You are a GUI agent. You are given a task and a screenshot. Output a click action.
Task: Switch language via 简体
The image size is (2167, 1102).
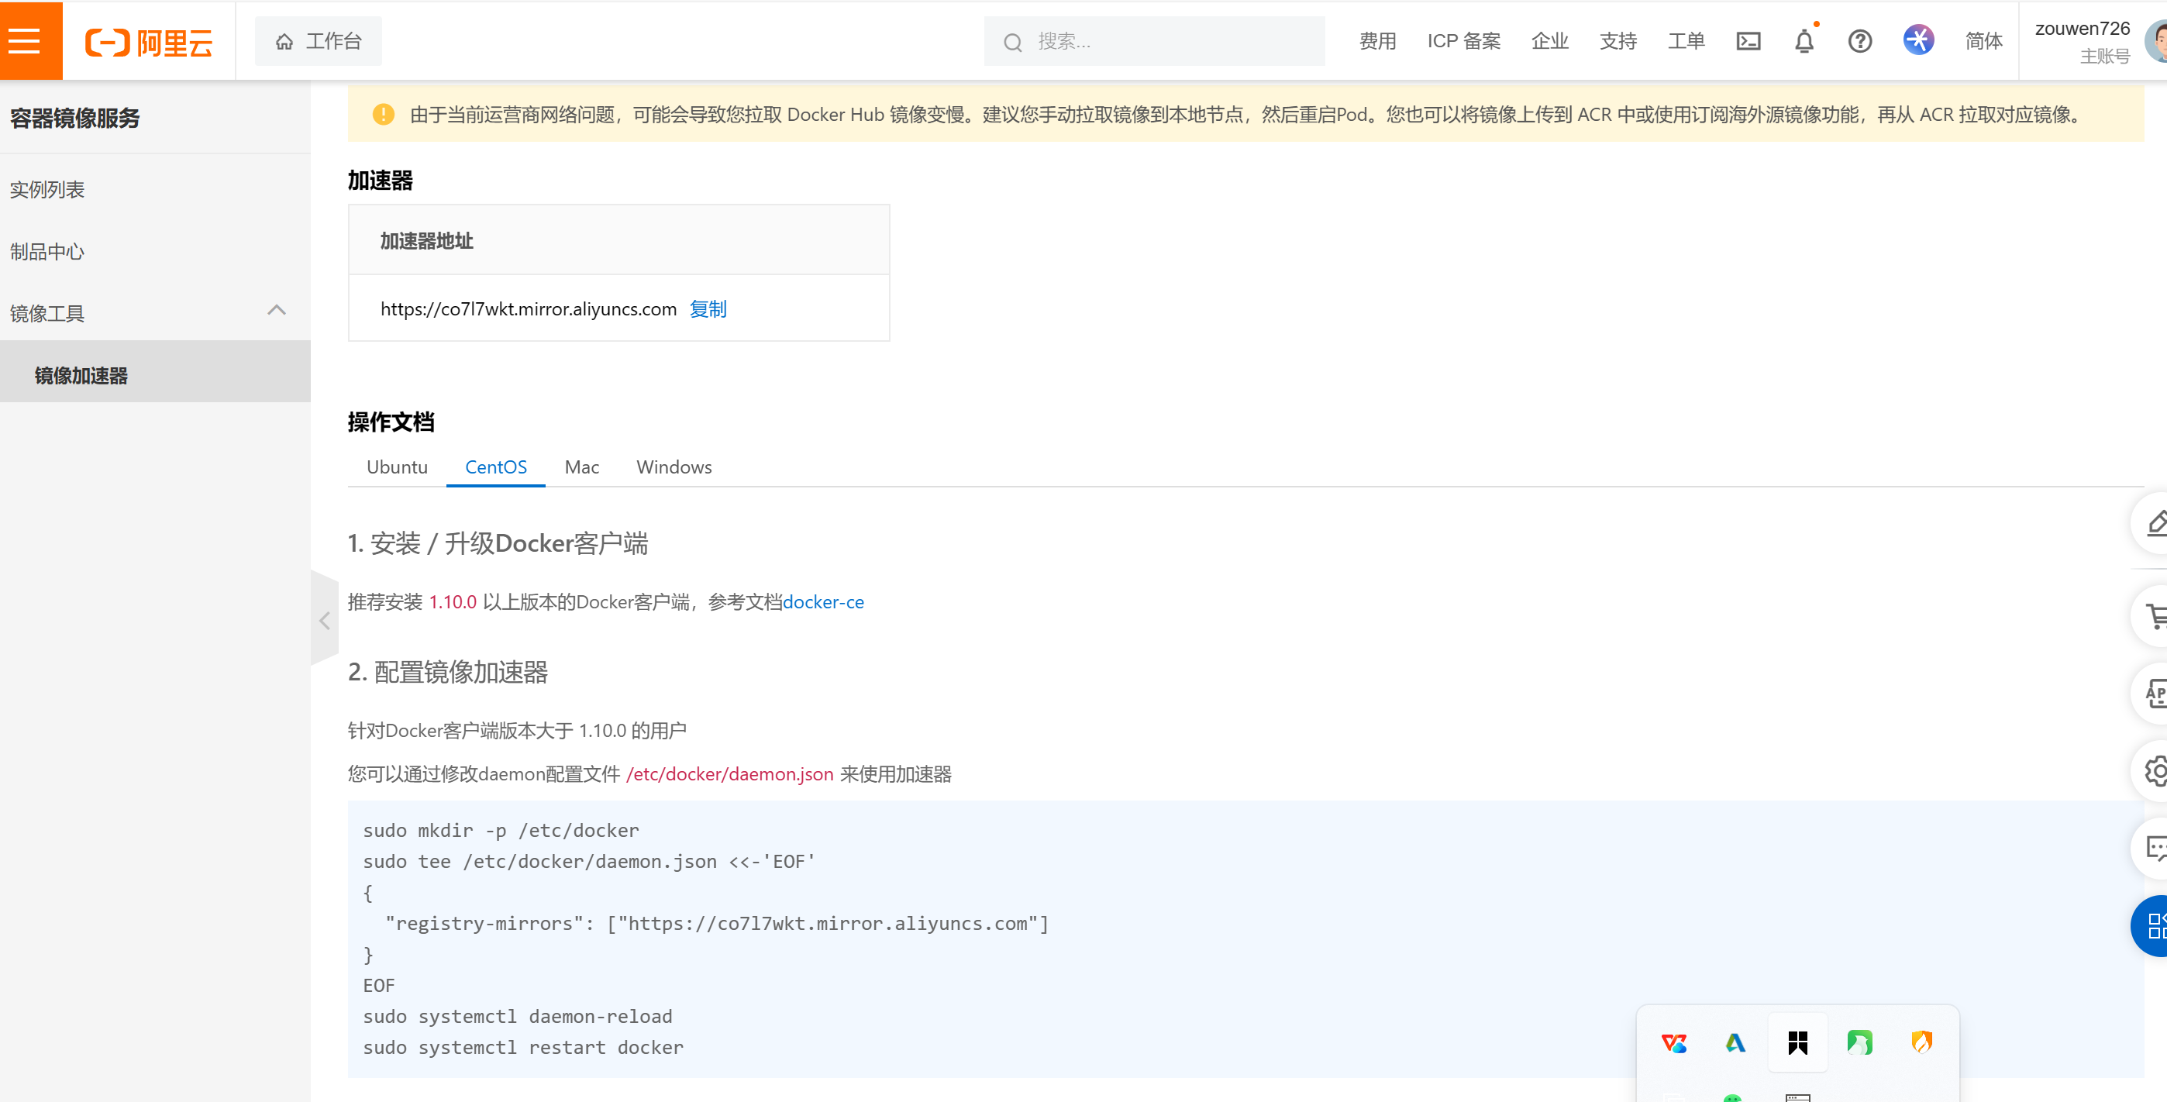(x=1983, y=41)
